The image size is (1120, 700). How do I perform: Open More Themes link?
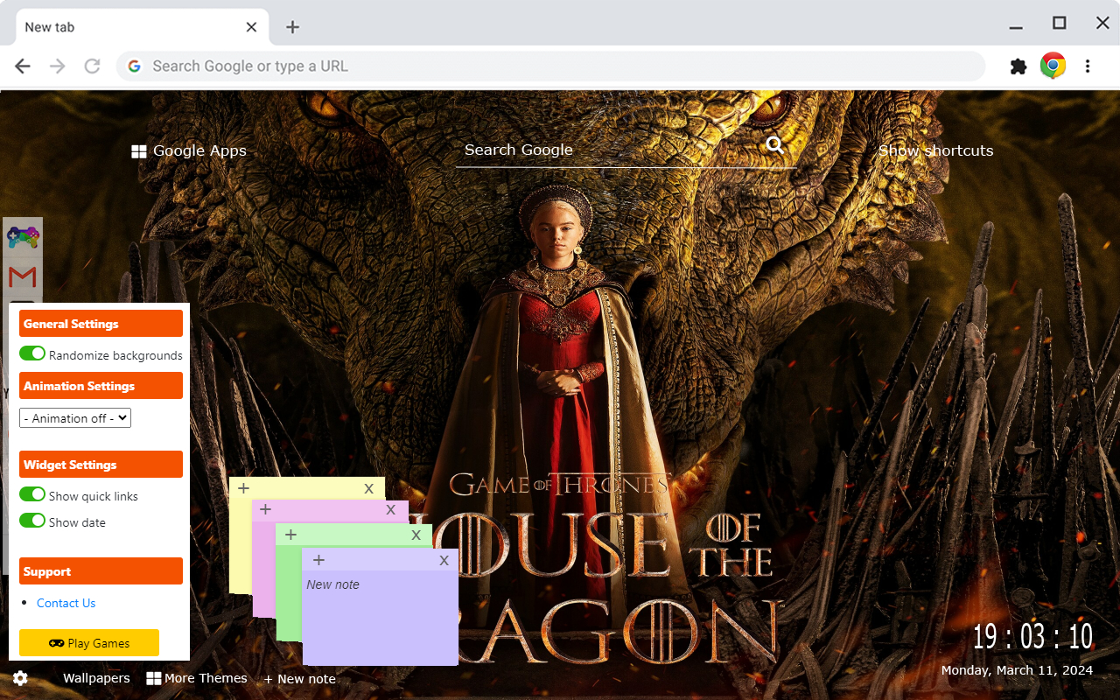coord(197,678)
